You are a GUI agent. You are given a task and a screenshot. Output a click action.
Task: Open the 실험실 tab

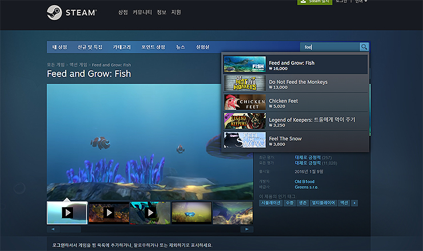[202, 47]
